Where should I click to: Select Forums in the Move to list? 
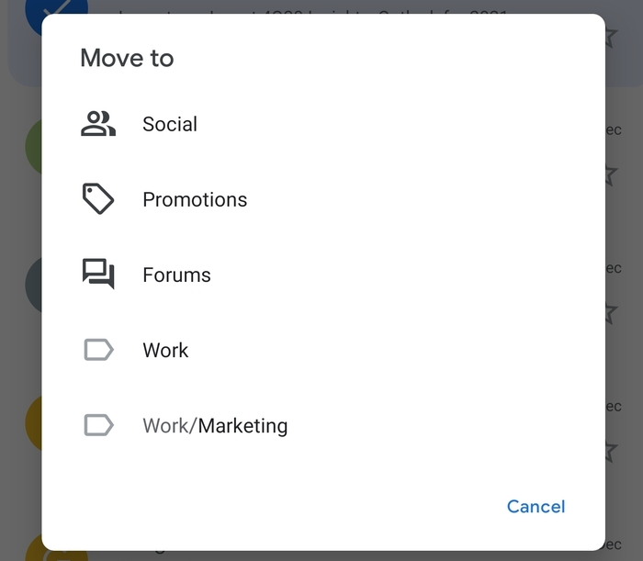point(176,275)
